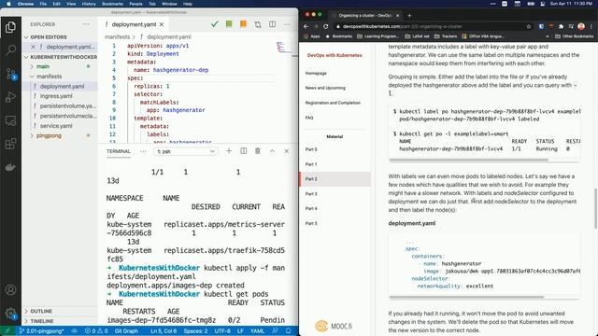Viewport: 598px width, 336px height.
Task: Close deployment.yaml in Open Editors list
Action: [x=34, y=47]
